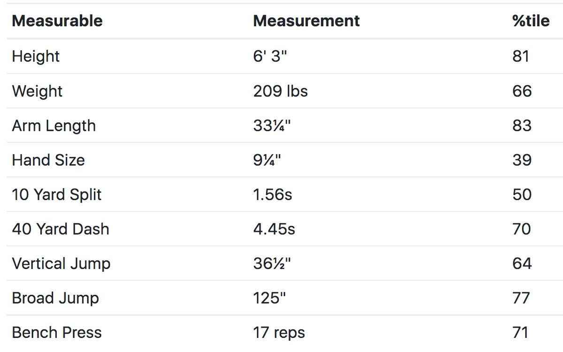Click the Hand Size percentile 39

(522, 160)
